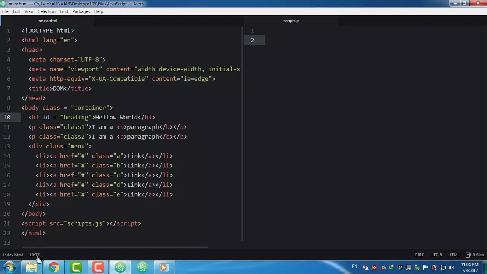Viewport: 487px width, 274px height.
Task: Click the volume speaker tray icon
Action: 451,268
